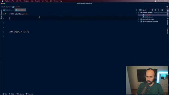Open the Refactor menu
169x95 pixels.
(37, 1)
